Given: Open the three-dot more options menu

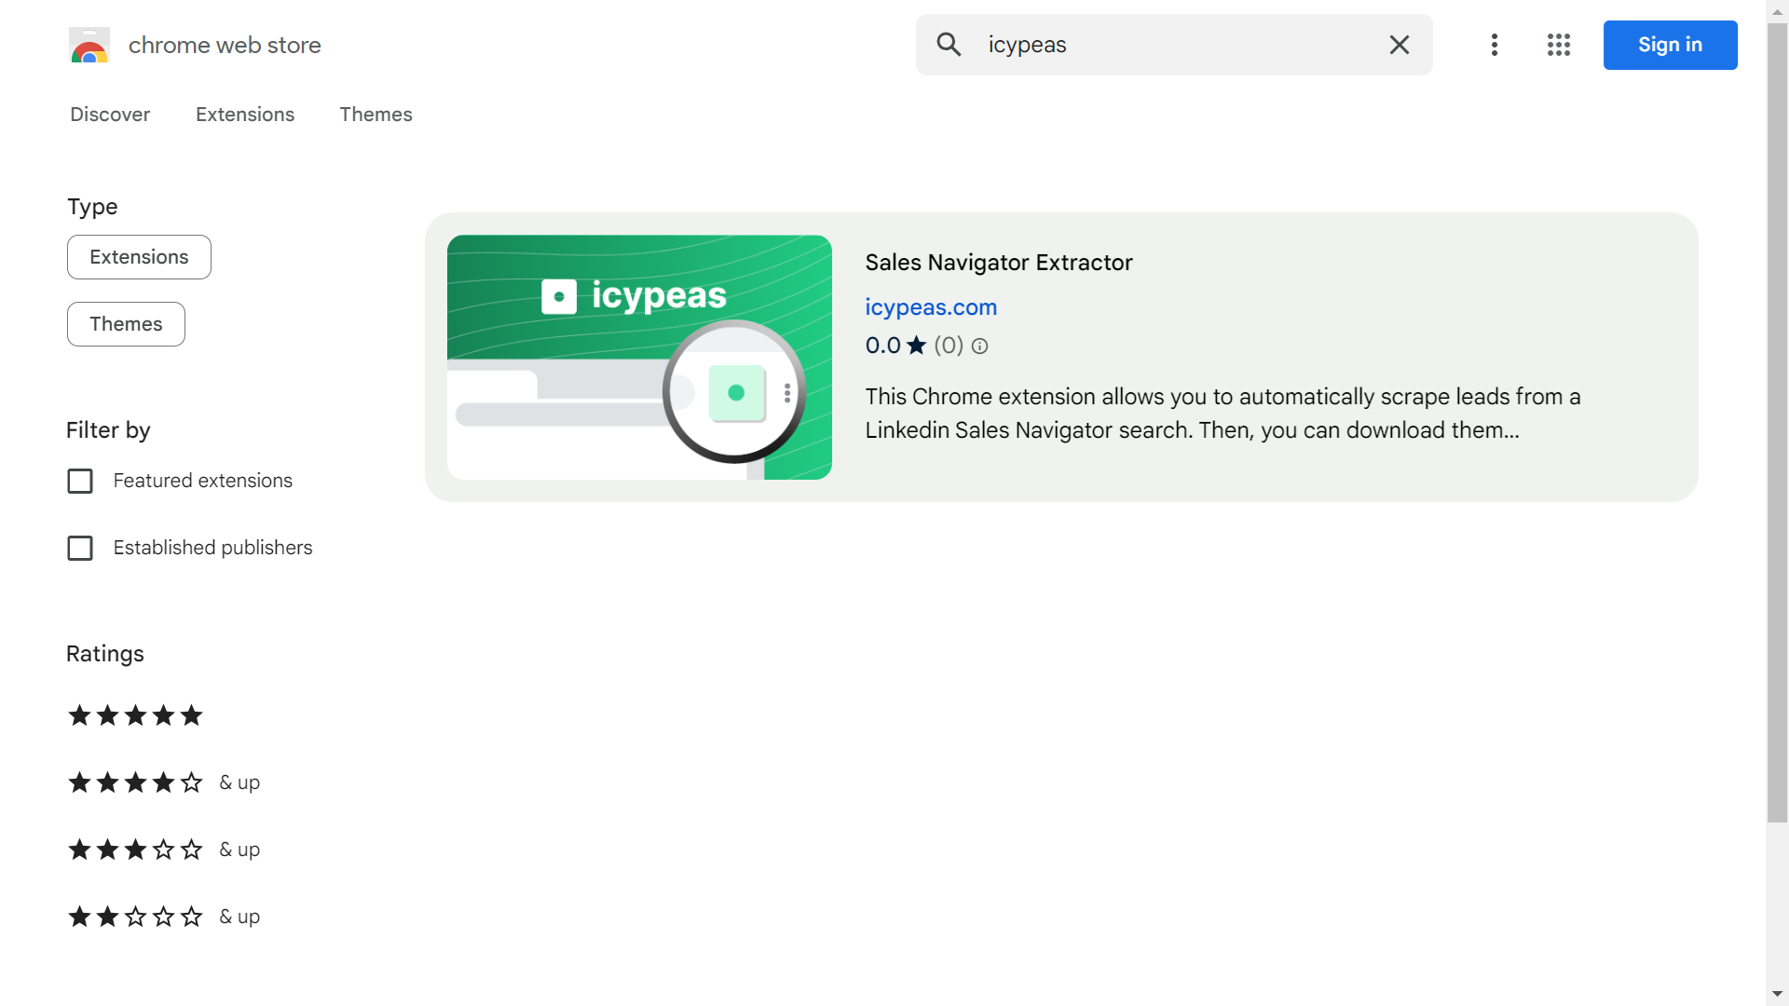Looking at the screenshot, I should click(1495, 45).
